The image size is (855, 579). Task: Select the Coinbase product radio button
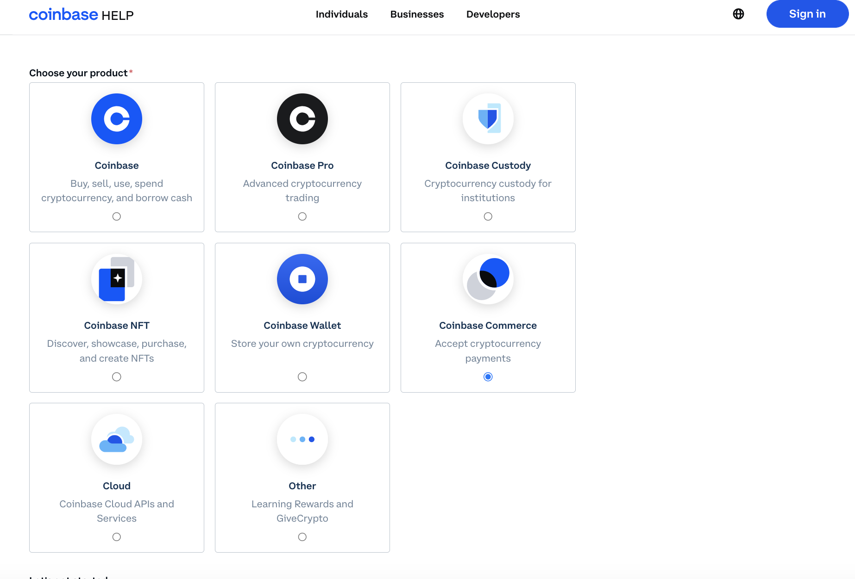tap(116, 216)
